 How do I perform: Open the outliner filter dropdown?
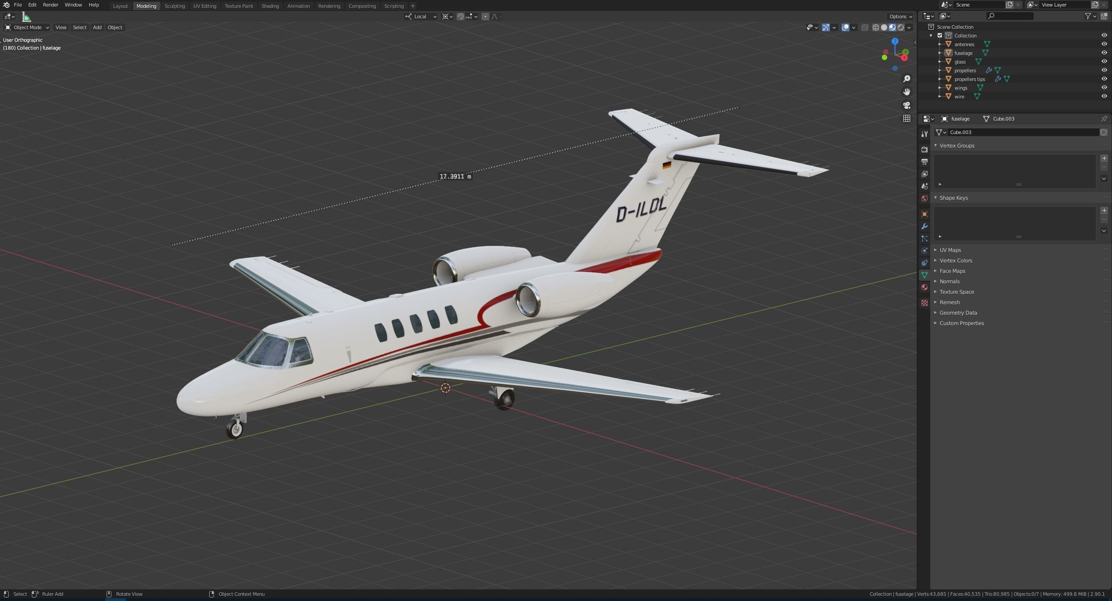coord(1090,16)
